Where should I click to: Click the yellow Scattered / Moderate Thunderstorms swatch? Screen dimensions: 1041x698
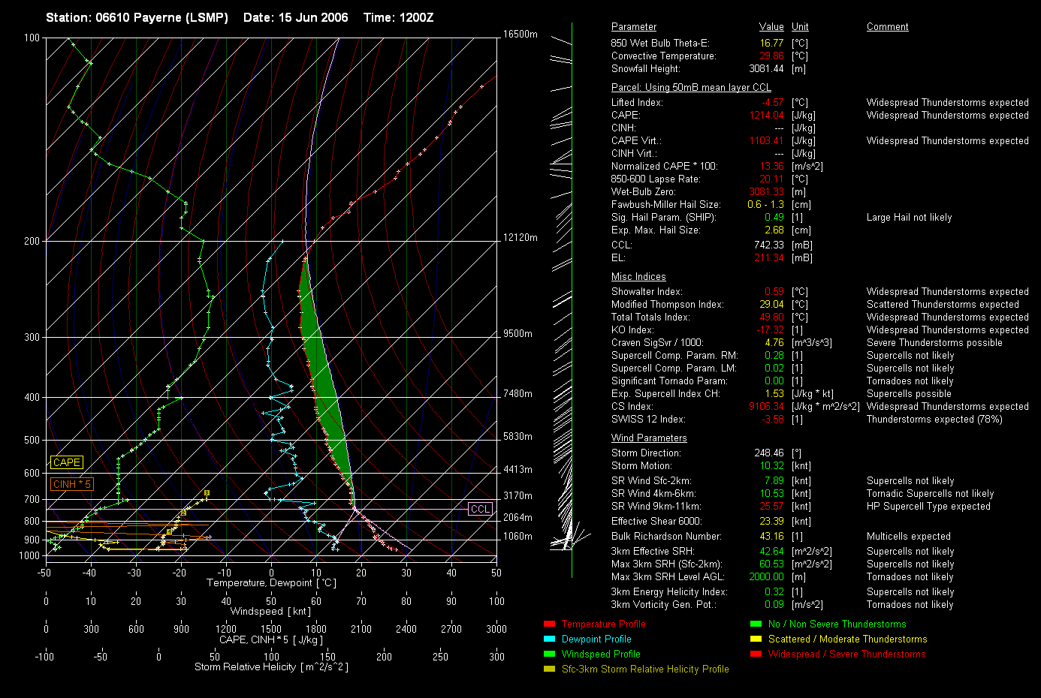(756, 639)
